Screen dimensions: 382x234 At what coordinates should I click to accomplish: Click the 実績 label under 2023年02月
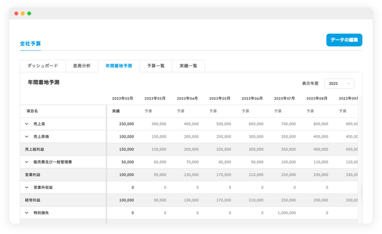pos(116,111)
